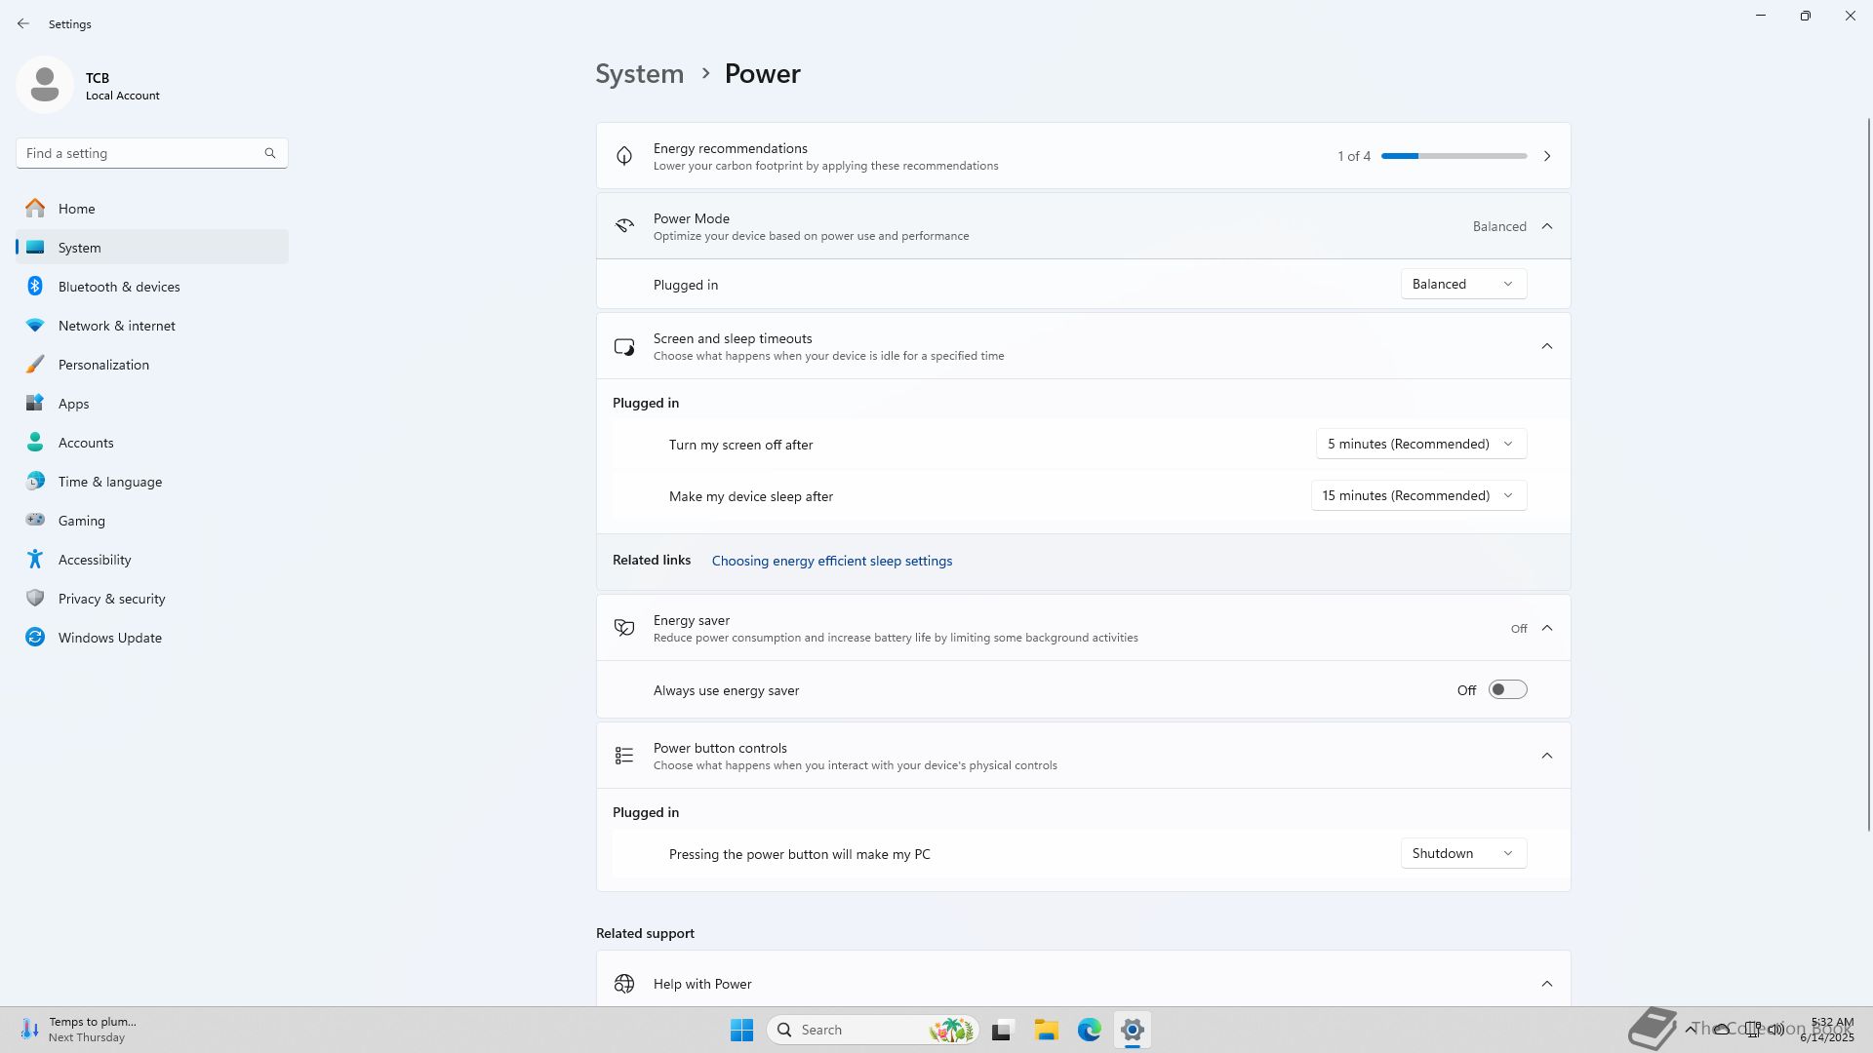The height and width of the screenshot is (1053, 1873).
Task: Click the Windows Update sidebar icon
Action: tap(35, 637)
